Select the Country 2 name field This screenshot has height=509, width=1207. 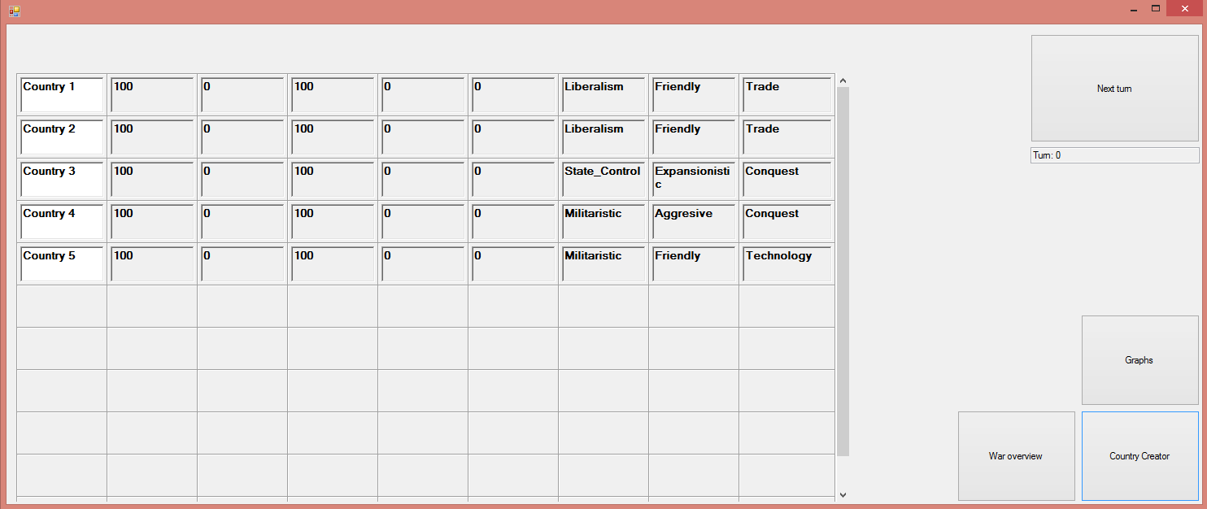pyautogui.click(x=62, y=137)
